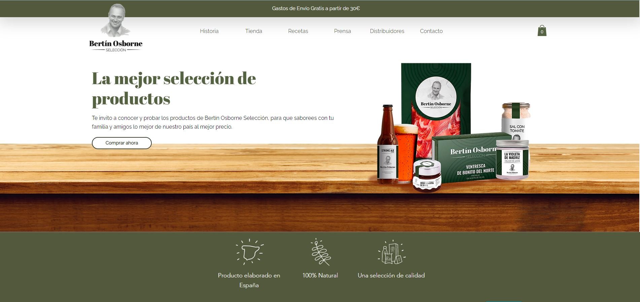The width and height of the screenshot is (640, 302).
Task: Open the Distribuidores page
Action: point(387,31)
